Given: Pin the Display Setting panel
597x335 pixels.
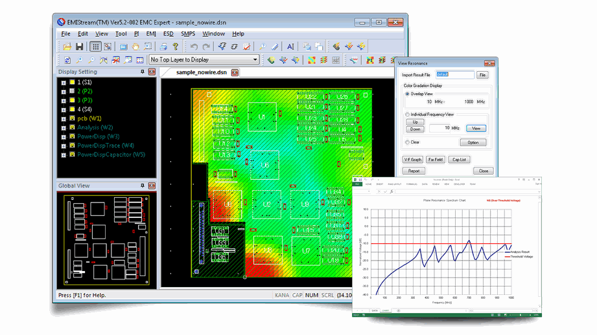Looking at the screenshot, I should (143, 72).
